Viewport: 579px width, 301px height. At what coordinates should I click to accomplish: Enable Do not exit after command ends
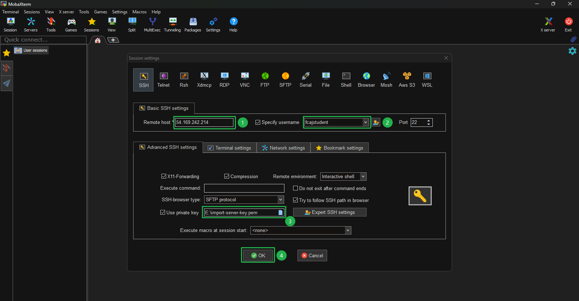[x=295, y=188]
